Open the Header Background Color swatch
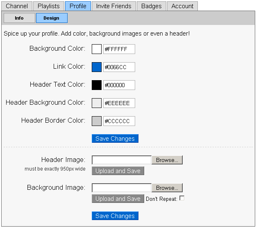Screen dimensions: 256x227 point(97,103)
